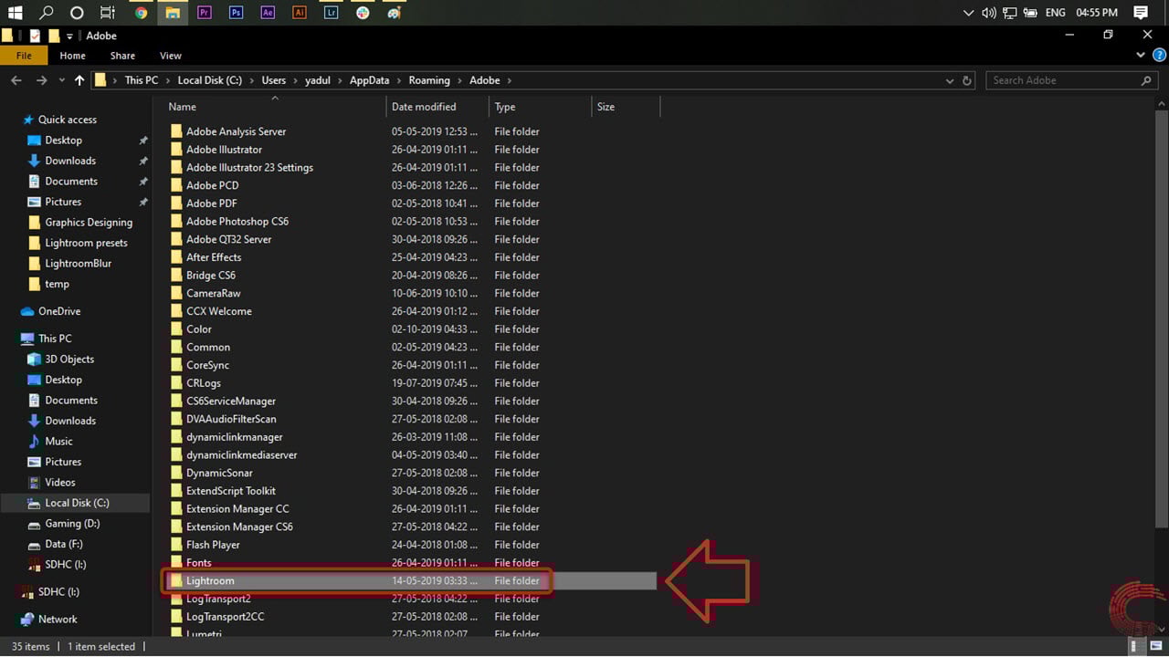
Task: Open the notification center icon
Action: (x=1140, y=13)
